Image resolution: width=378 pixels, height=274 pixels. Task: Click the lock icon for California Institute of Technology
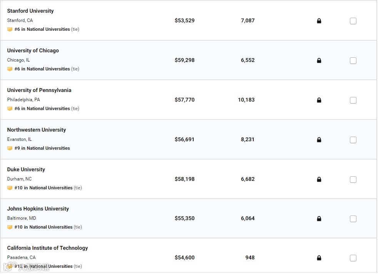pyautogui.click(x=319, y=258)
